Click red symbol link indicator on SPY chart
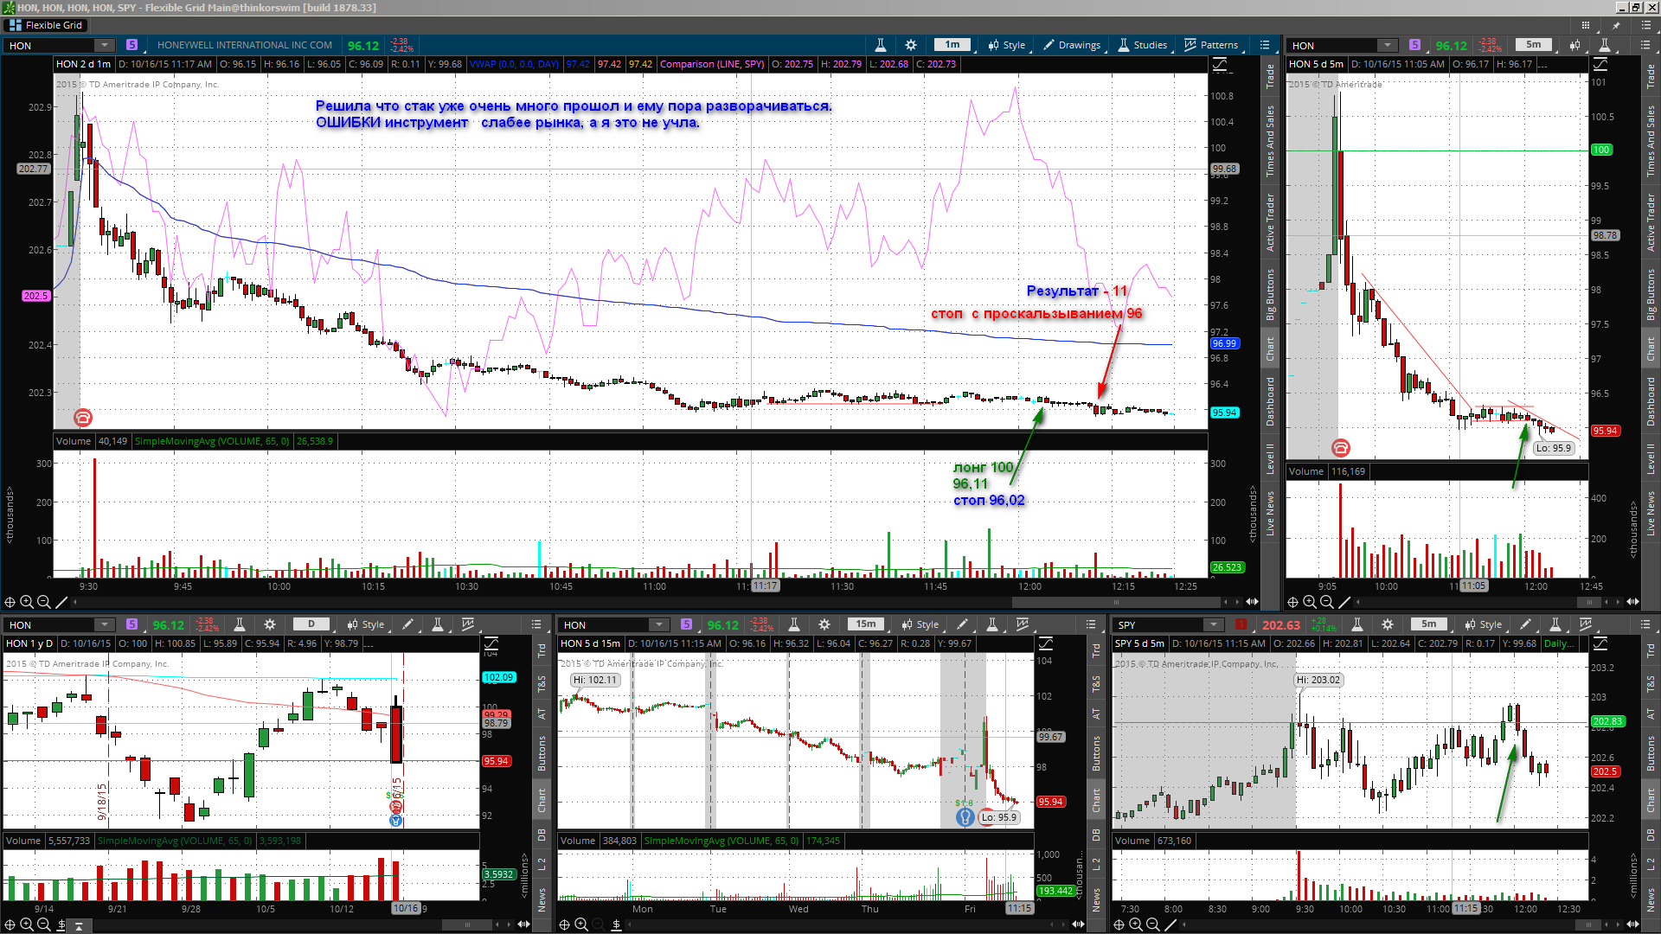This screenshot has width=1661, height=934. click(1241, 624)
